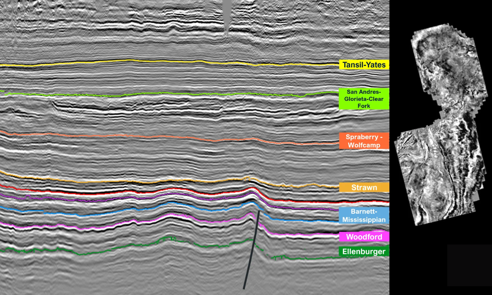Click the blue Barnett-Mississippian label
The image size is (492, 295).
pos(364,215)
